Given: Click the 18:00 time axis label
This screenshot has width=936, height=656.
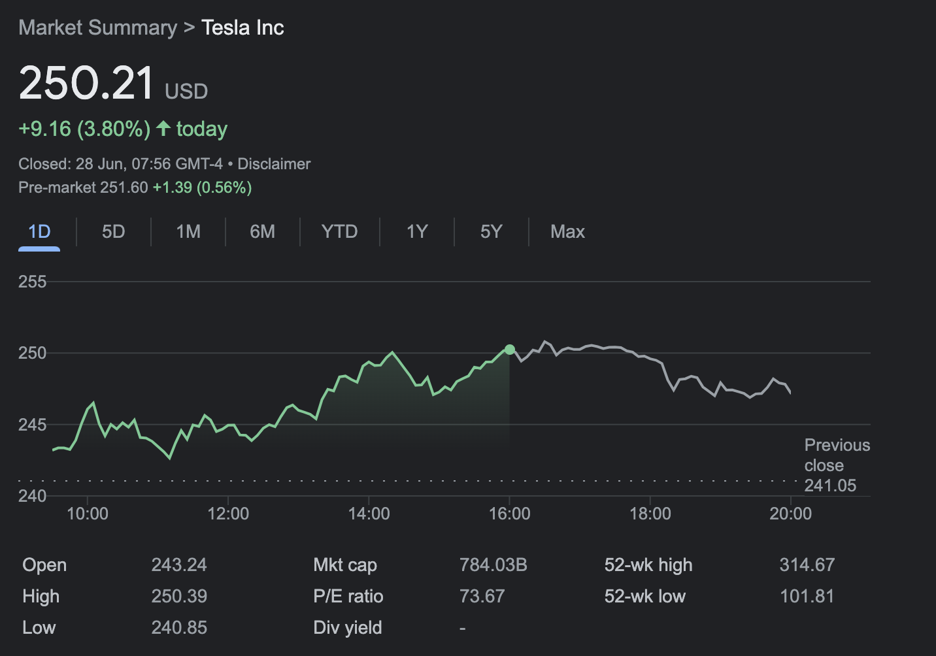Looking at the screenshot, I should click(x=650, y=514).
